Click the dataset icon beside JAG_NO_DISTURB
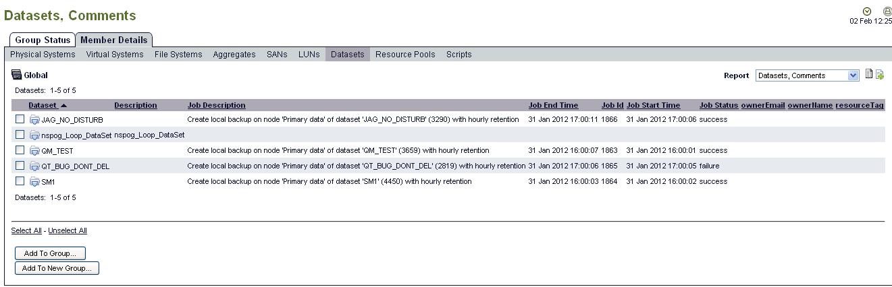Screen dimensions: 892x287 34,119
